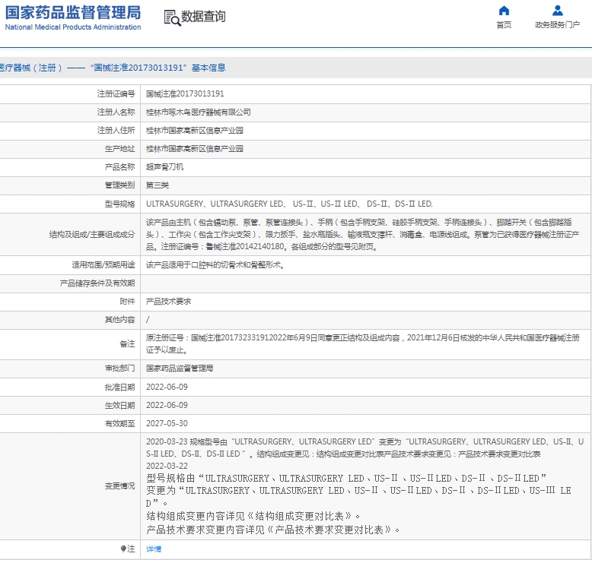Click the 结构组成变更对比表 change line
The height and width of the screenshot is (563, 592).
pos(253,516)
